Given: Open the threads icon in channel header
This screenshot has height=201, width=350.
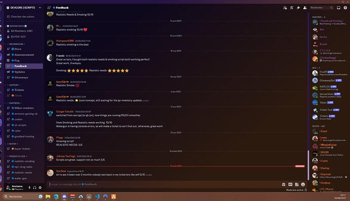Looking at the screenshot, I should (285, 8).
